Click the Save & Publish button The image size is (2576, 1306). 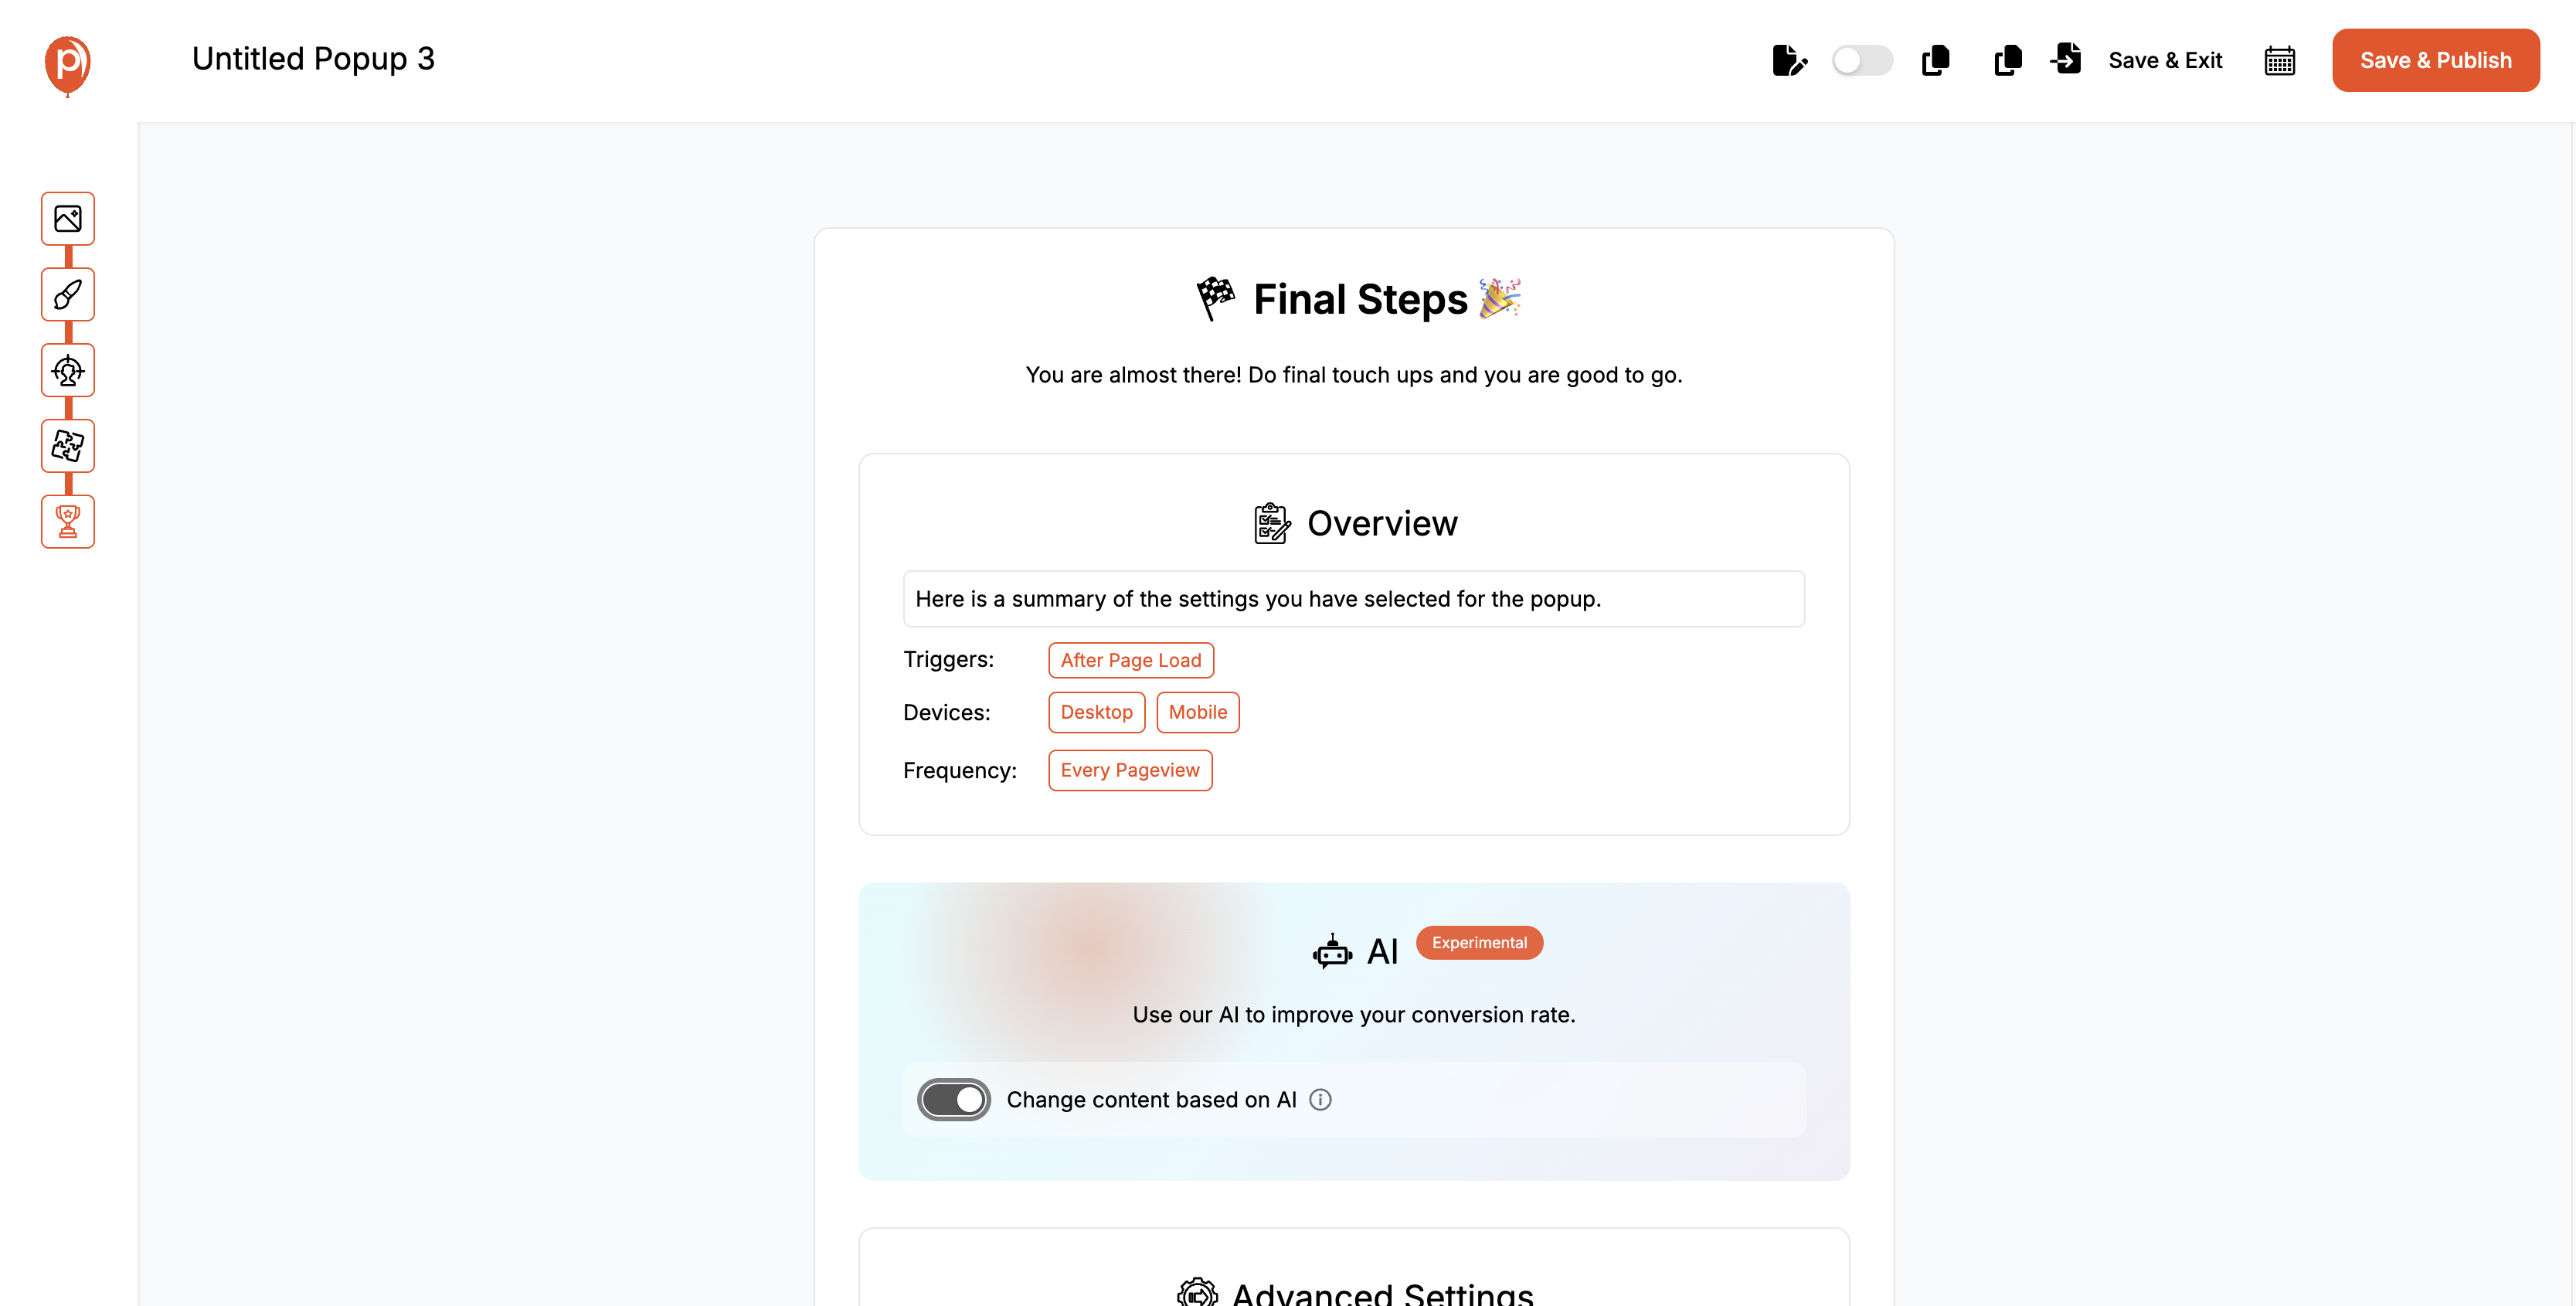2435,60
